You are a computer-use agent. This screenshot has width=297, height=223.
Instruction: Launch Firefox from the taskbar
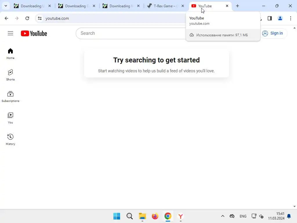click(x=155, y=216)
